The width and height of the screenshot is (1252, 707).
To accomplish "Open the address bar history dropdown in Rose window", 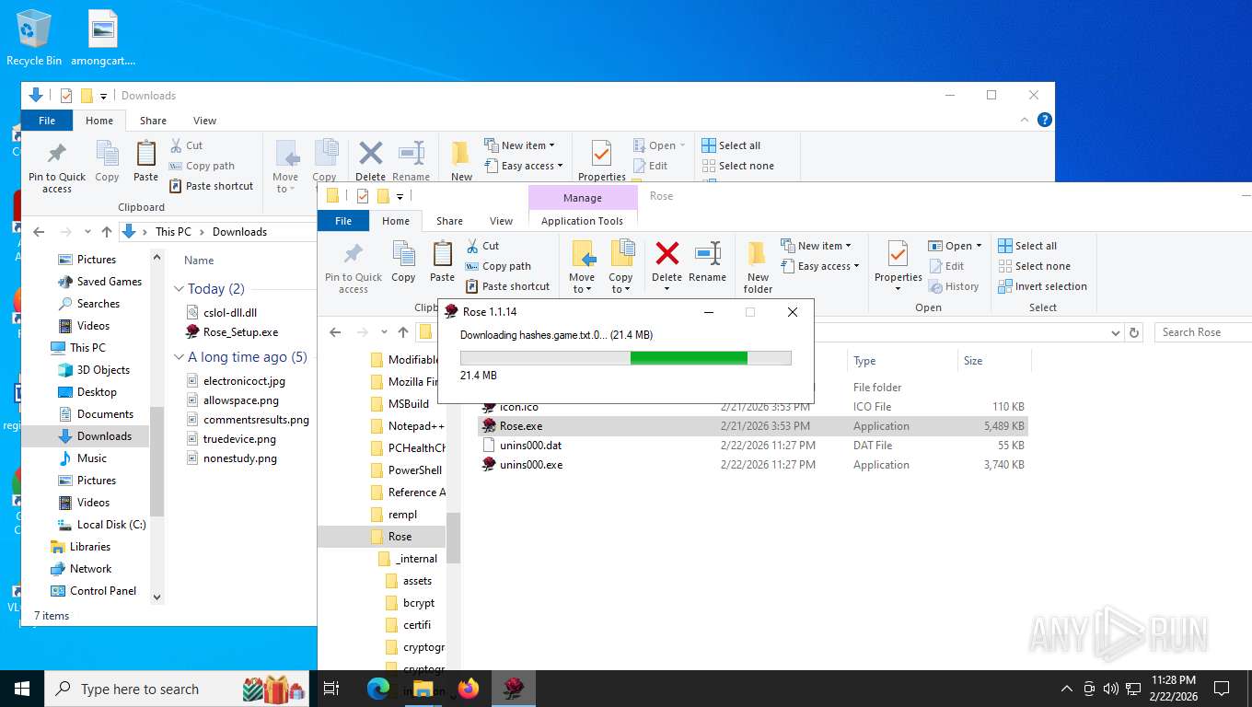I will click(1116, 332).
